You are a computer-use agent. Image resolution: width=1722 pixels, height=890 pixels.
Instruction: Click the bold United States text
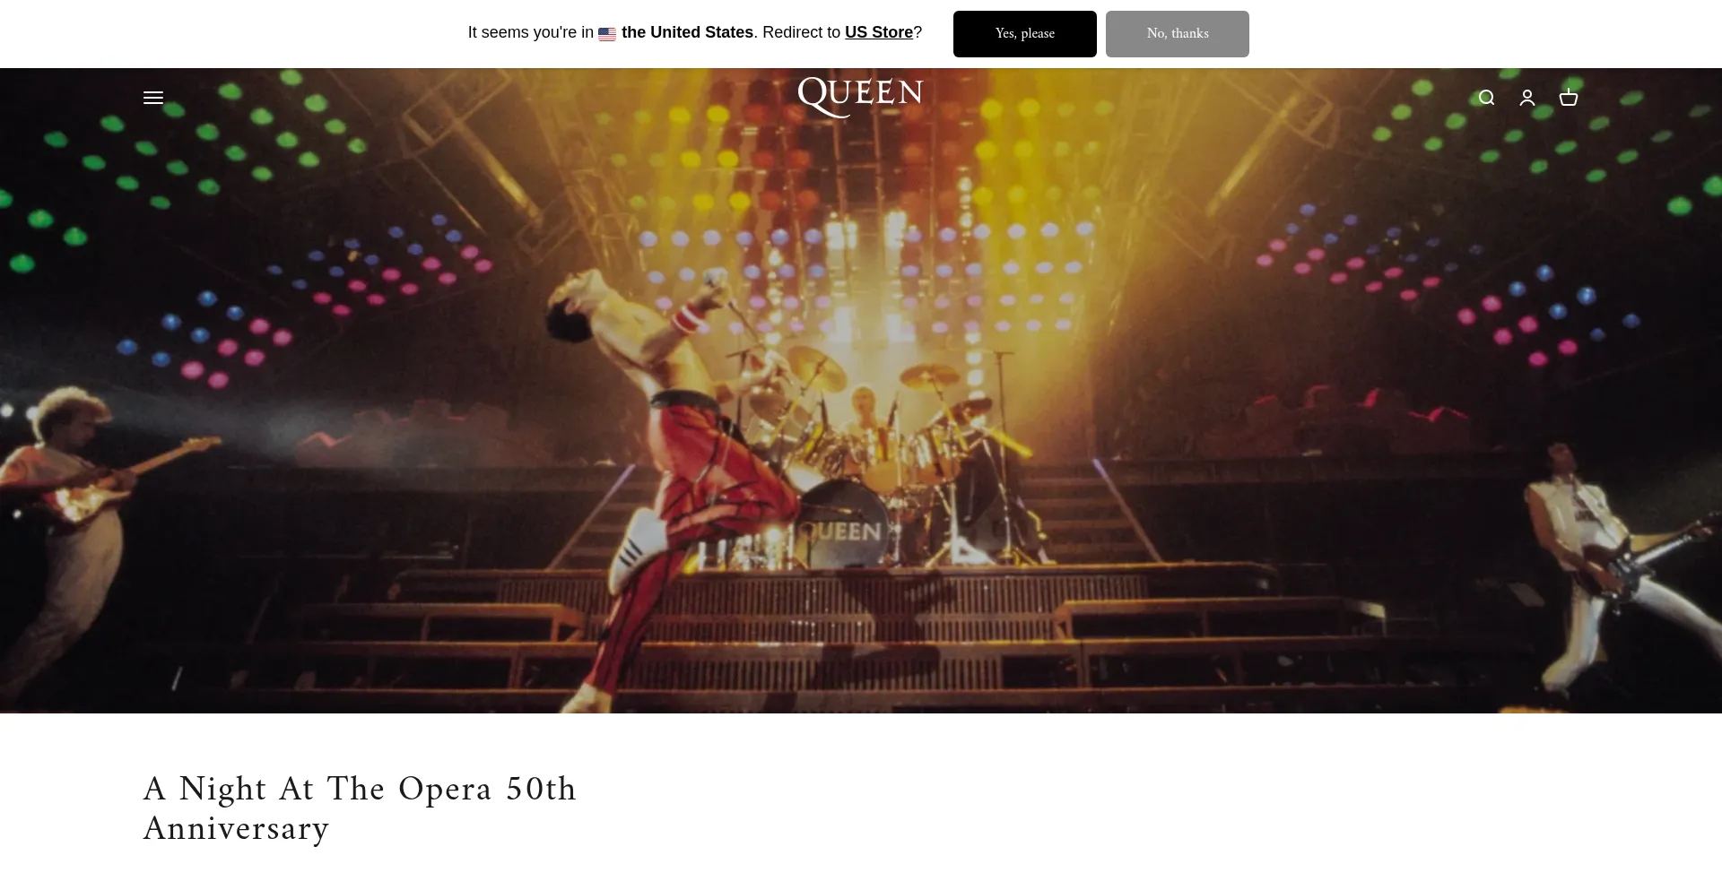point(687,32)
